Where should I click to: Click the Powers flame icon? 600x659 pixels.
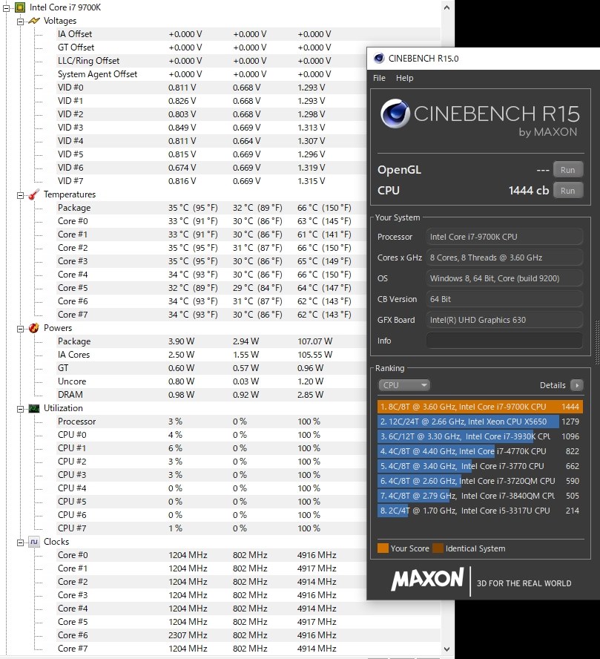tap(33, 328)
